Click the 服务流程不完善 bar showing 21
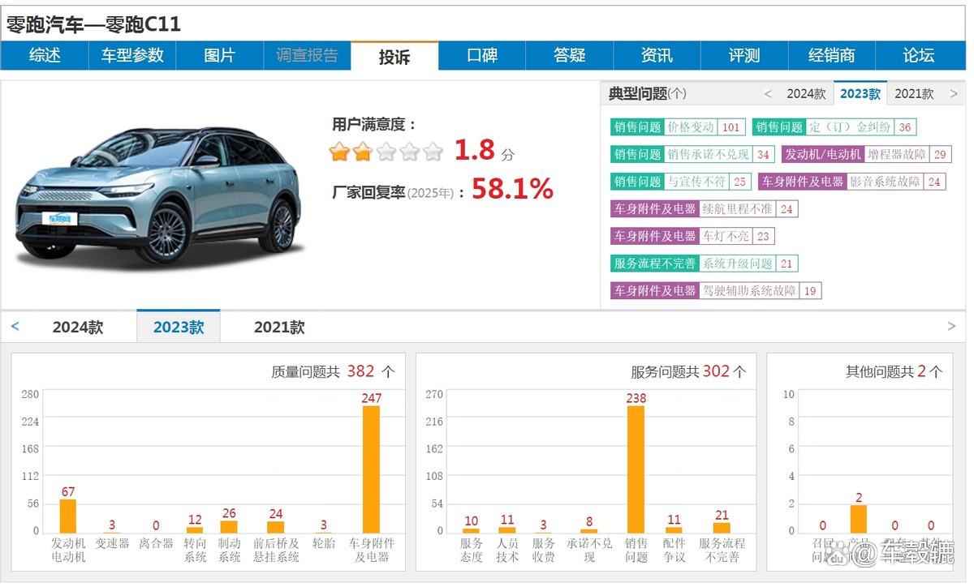The height and width of the screenshot is (587, 974). (x=722, y=528)
